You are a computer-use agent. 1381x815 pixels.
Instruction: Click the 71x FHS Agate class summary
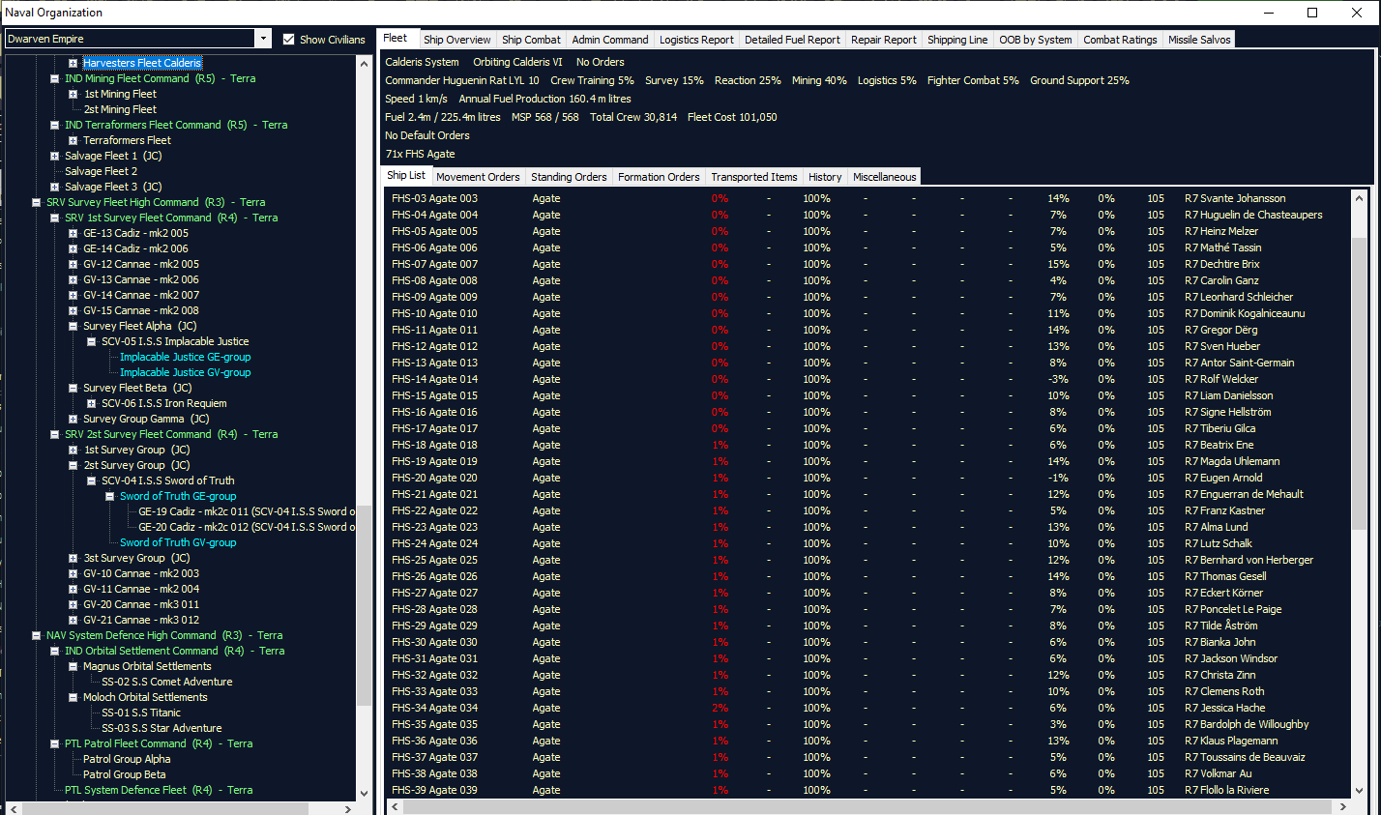click(420, 154)
